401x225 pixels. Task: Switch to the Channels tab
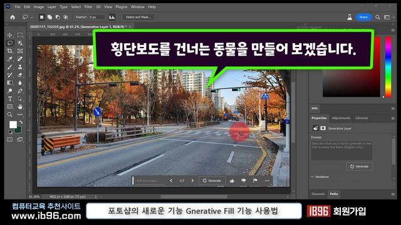coord(318,194)
